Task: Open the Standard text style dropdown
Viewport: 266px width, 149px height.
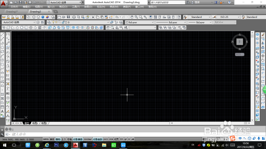Action: 210,17
